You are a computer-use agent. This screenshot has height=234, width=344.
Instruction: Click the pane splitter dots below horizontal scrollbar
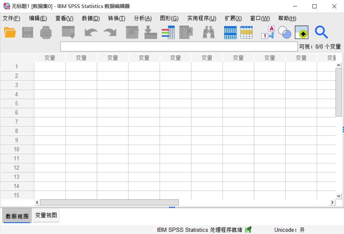click(x=172, y=207)
